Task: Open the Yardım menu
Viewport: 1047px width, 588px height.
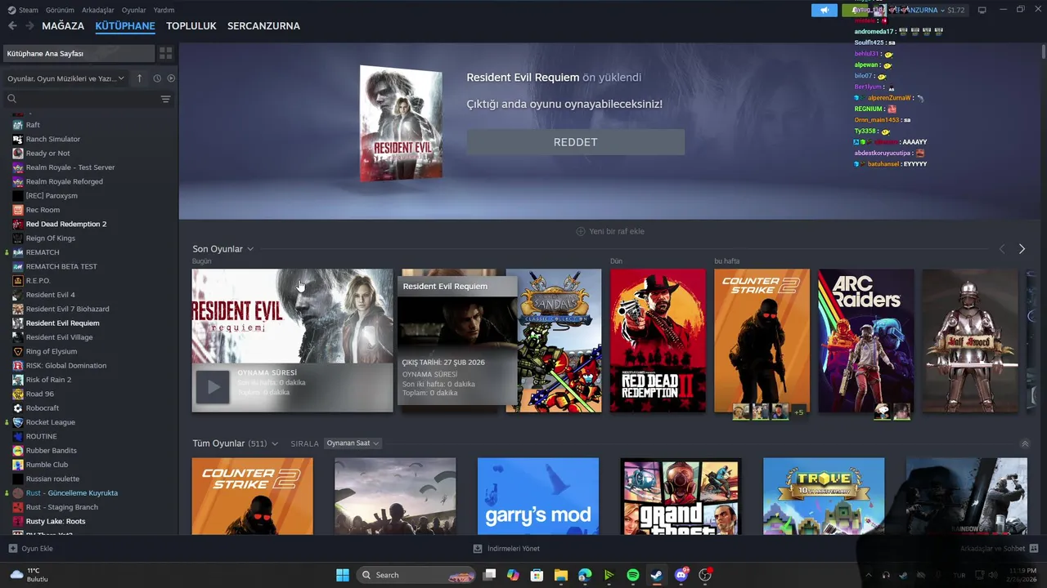Action: click(x=164, y=10)
